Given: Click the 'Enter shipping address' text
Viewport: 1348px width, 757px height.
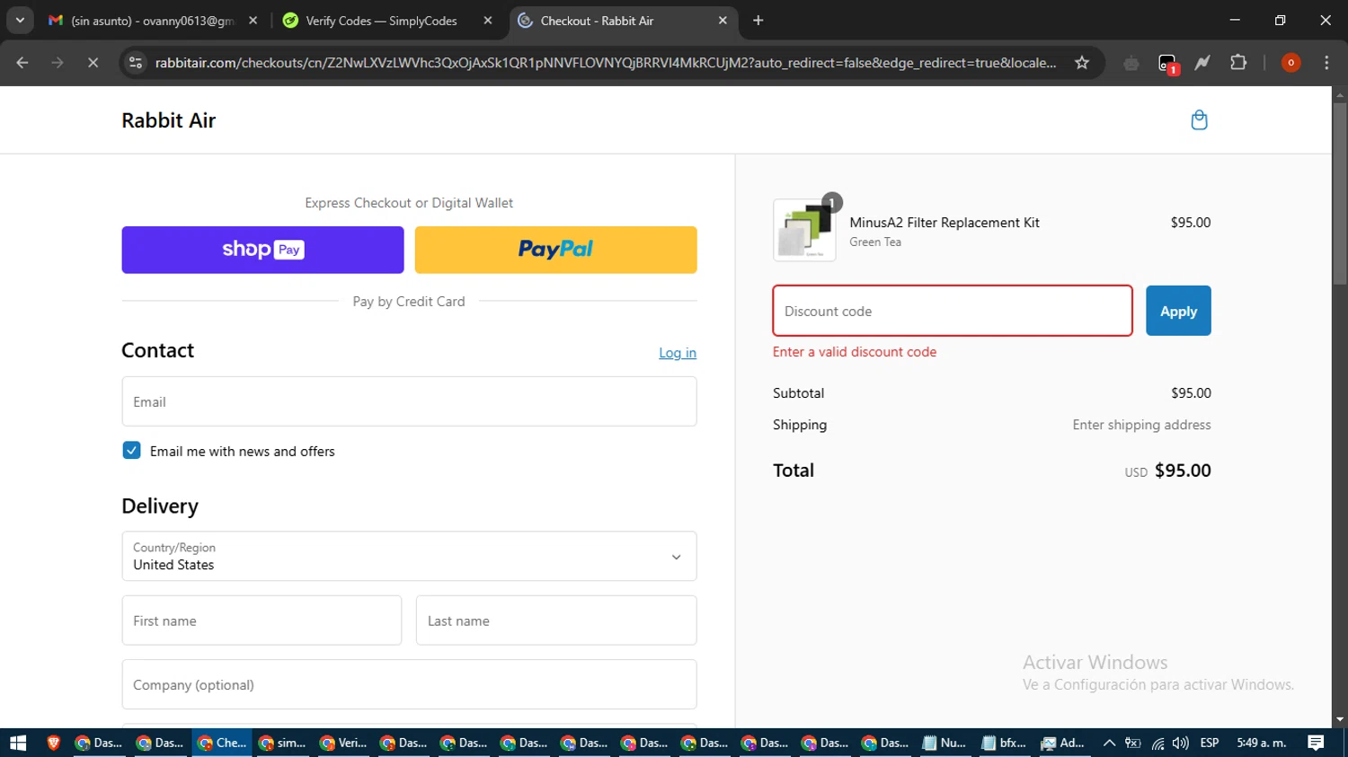Looking at the screenshot, I should [x=1141, y=425].
